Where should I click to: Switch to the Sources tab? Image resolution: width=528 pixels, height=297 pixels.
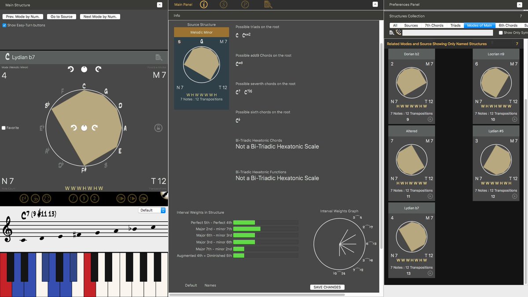[411, 26]
